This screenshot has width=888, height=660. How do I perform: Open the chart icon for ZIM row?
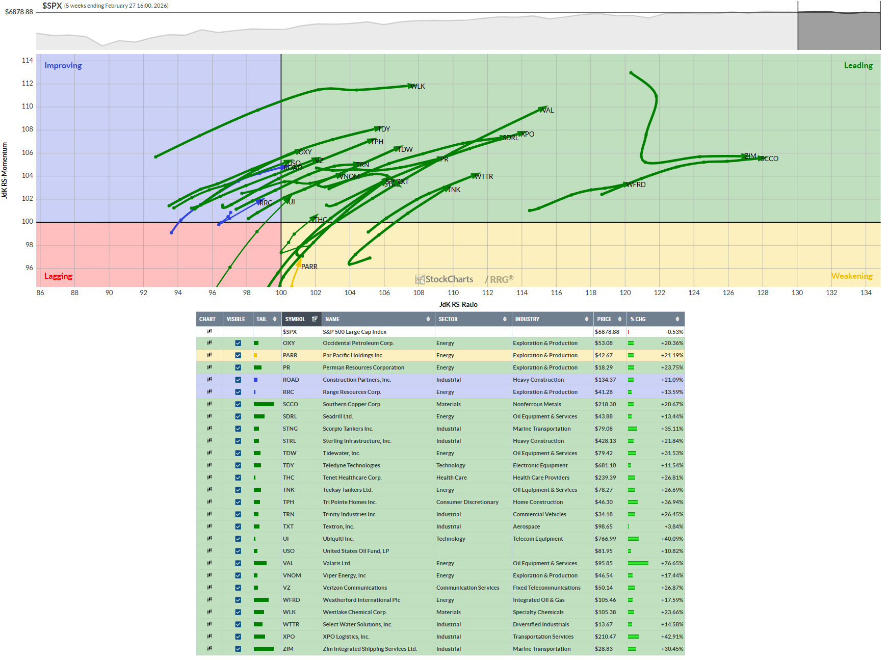coord(210,649)
